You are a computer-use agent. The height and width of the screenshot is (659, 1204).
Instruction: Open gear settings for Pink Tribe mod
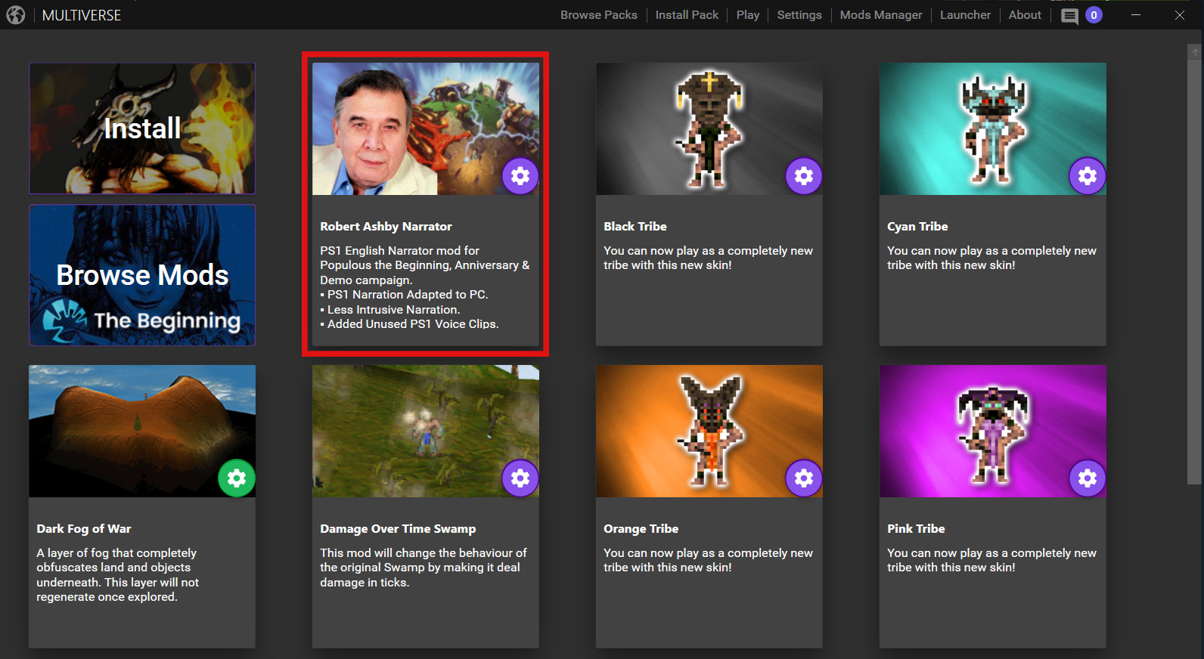click(x=1088, y=478)
